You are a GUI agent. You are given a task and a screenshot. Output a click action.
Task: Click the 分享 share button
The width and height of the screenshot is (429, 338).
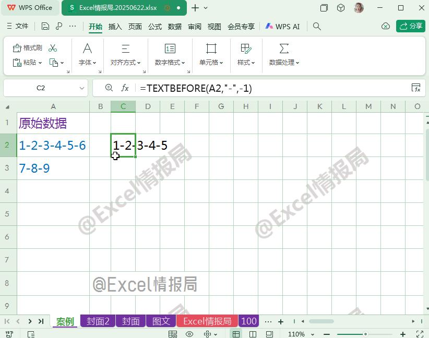(411, 26)
